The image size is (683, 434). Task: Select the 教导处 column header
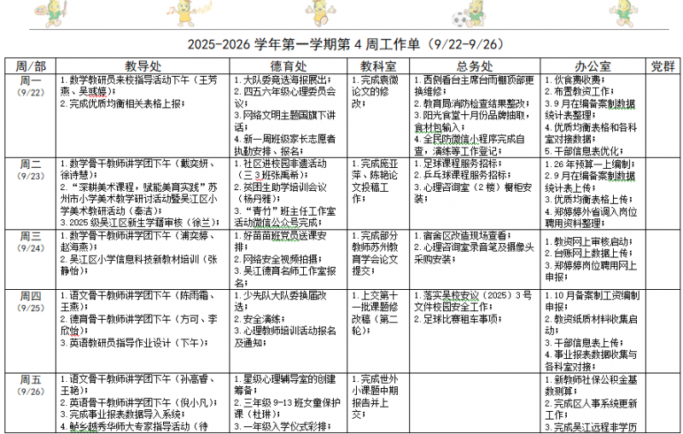coord(143,65)
